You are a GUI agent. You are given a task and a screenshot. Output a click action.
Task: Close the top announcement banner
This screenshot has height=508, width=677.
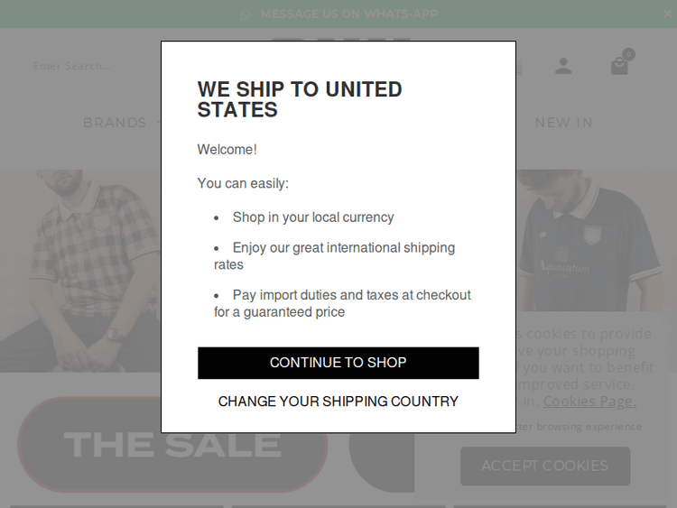[x=667, y=14]
